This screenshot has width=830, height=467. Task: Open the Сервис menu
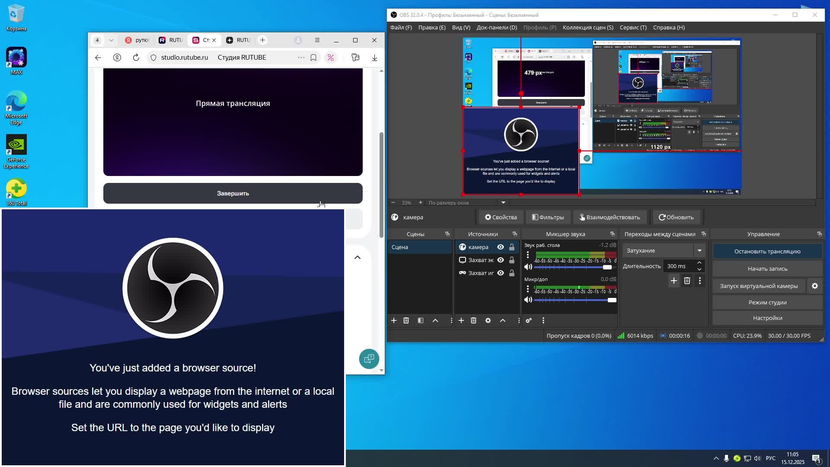pos(633,27)
